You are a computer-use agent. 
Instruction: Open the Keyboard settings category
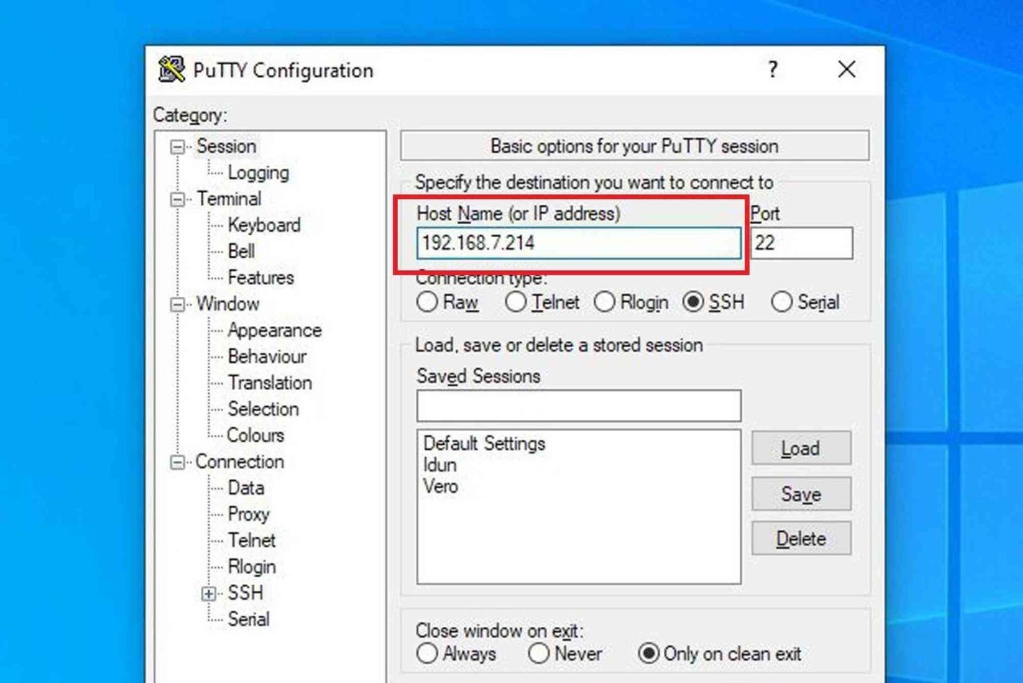pos(264,225)
